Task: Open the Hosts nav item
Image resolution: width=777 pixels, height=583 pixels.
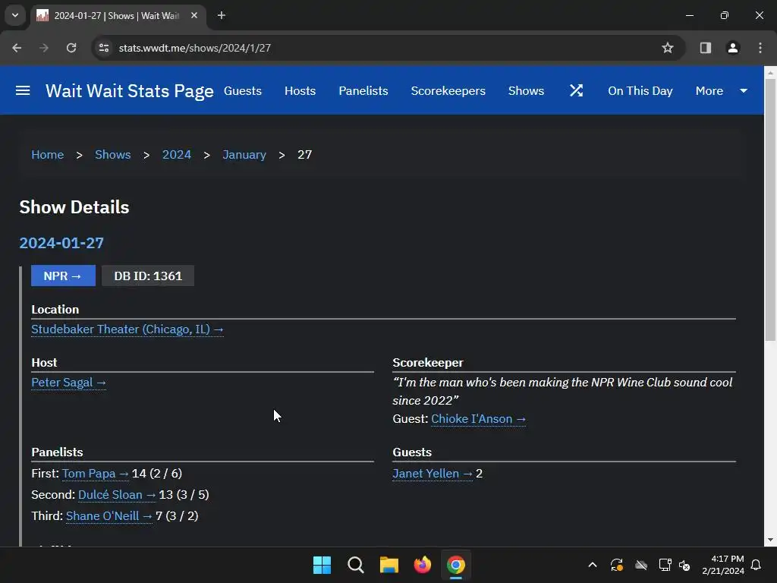Action: 300,91
